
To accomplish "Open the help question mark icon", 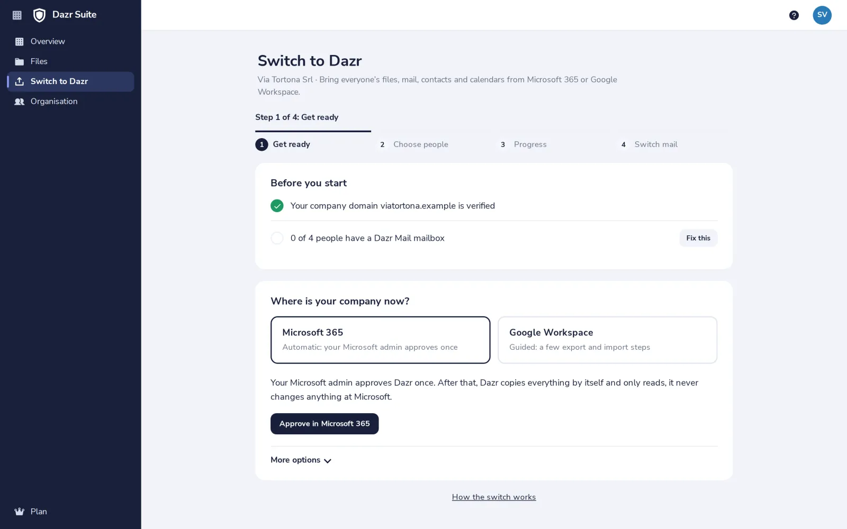I will tap(794, 15).
